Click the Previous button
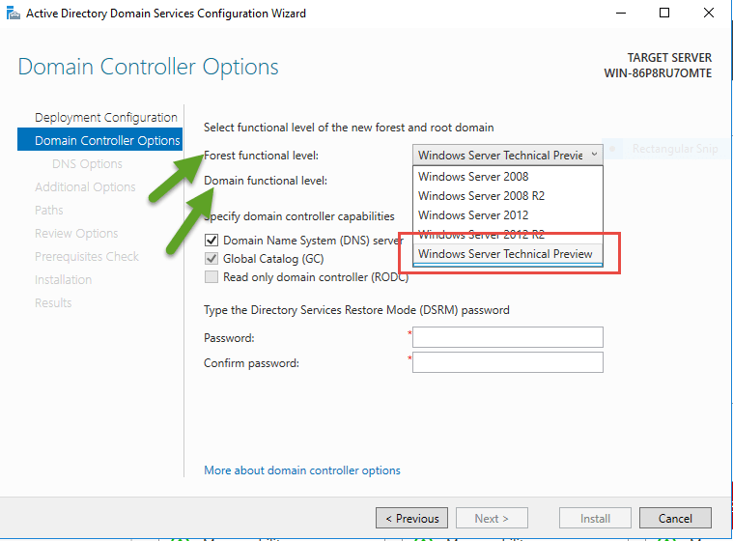733x541 pixels. (411, 518)
